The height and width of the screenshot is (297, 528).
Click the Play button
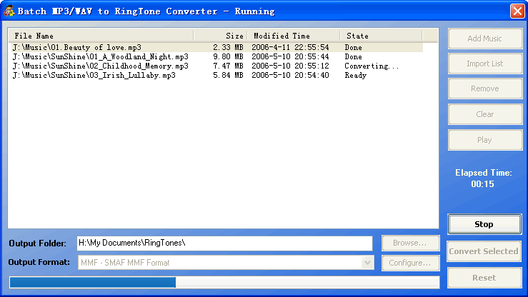coord(485,140)
